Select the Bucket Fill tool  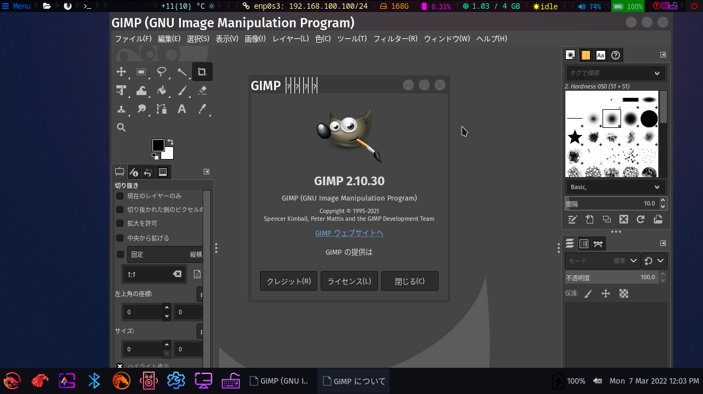pyautogui.click(x=162, y=90)
